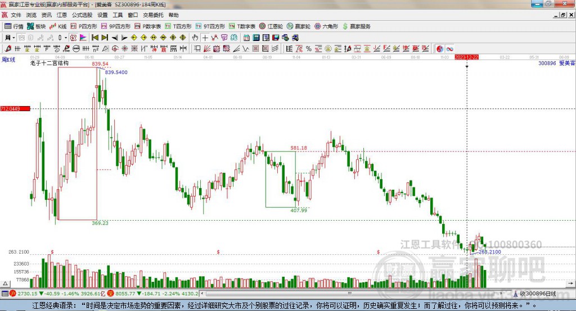Open the 帮助 menu
576x311 pixels.
[x=173, y=15]
